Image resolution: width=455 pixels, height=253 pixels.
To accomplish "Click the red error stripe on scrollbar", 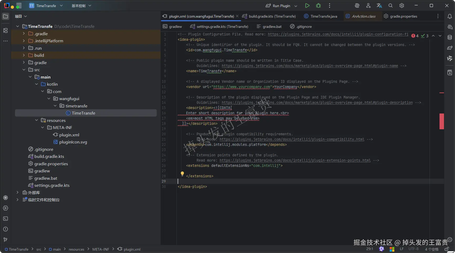I will 442,121.
